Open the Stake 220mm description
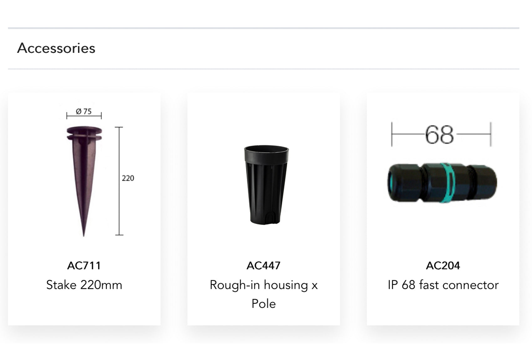The width and height of the screenshot is (532, 355). tap(84, 285)
